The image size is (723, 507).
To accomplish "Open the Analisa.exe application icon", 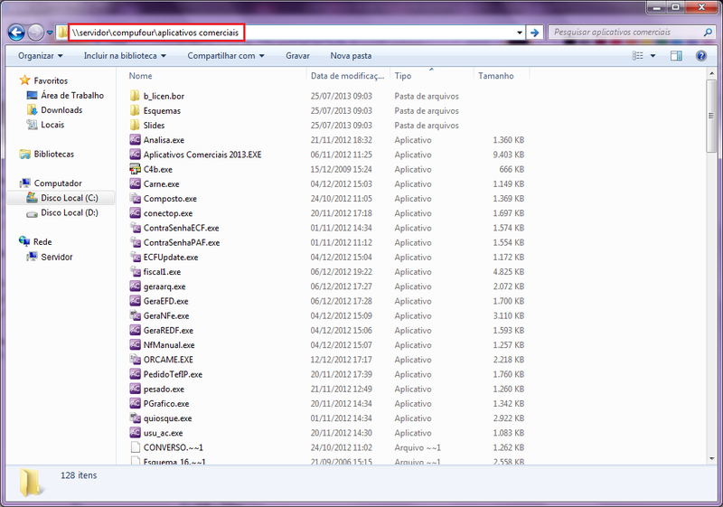I will pos(136,140).
